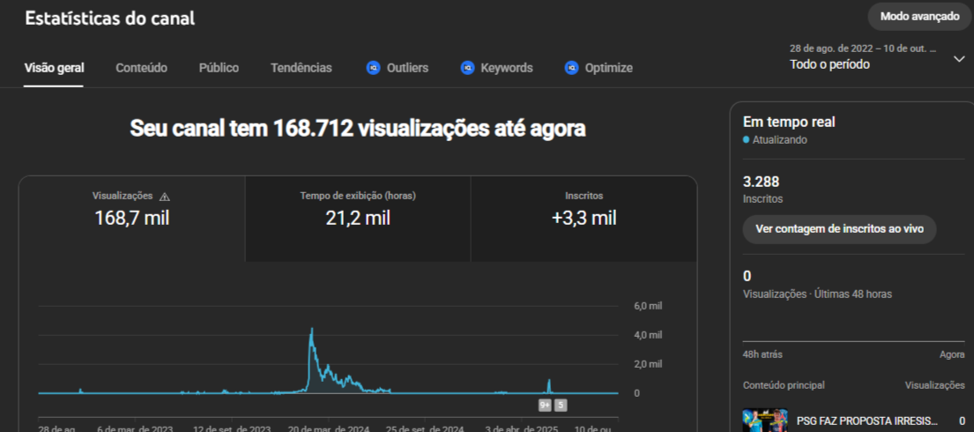Open the Keywords tab
This screenshot has width=974, height=432.
(x=497, y=68)
